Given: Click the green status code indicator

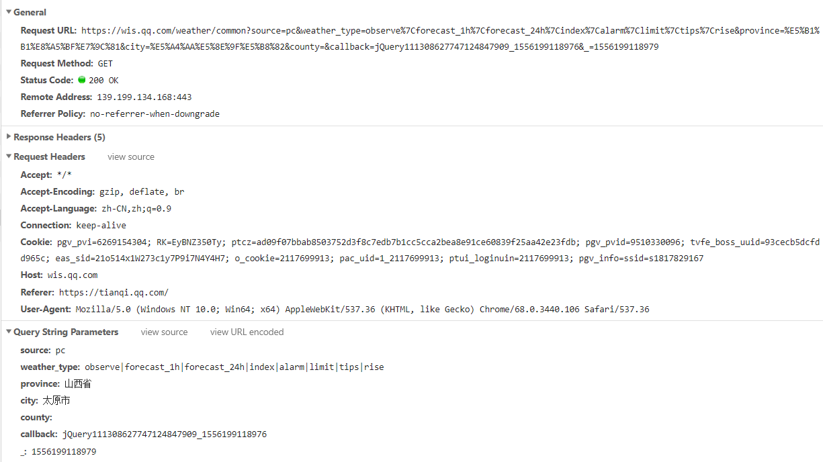Looking at the screenshot, I should point(82,80).
